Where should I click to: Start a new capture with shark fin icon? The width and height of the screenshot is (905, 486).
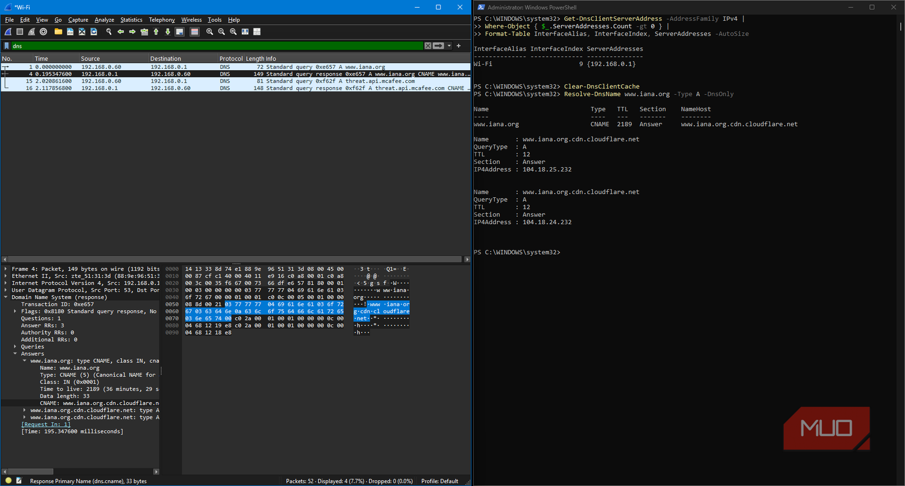pyautogui.click(x=8, y=32)
